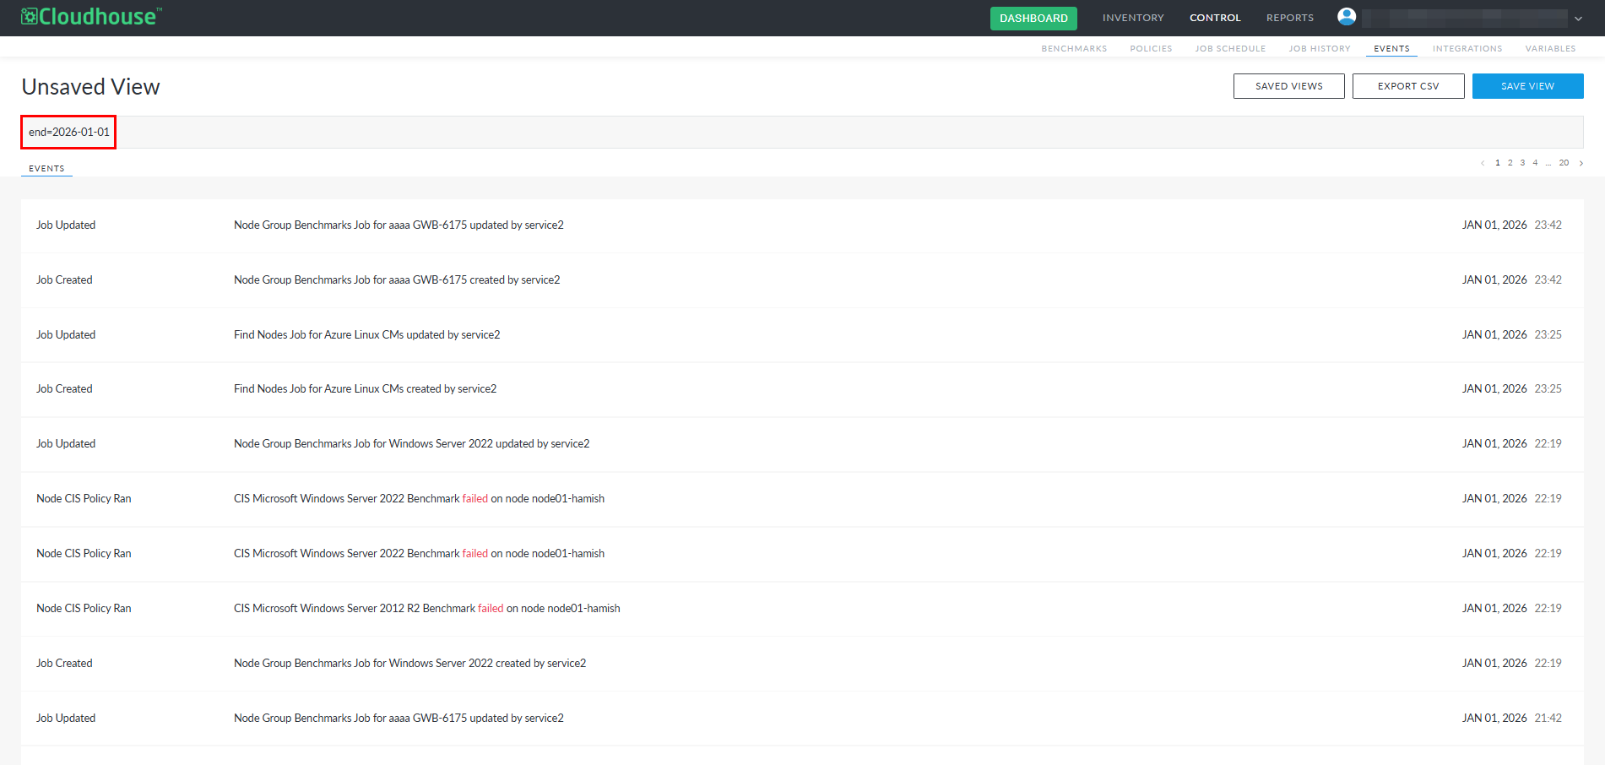Export events with Export CSV
The height and width of the screenshot is (765, 1605).
(x=1407, y=86)
